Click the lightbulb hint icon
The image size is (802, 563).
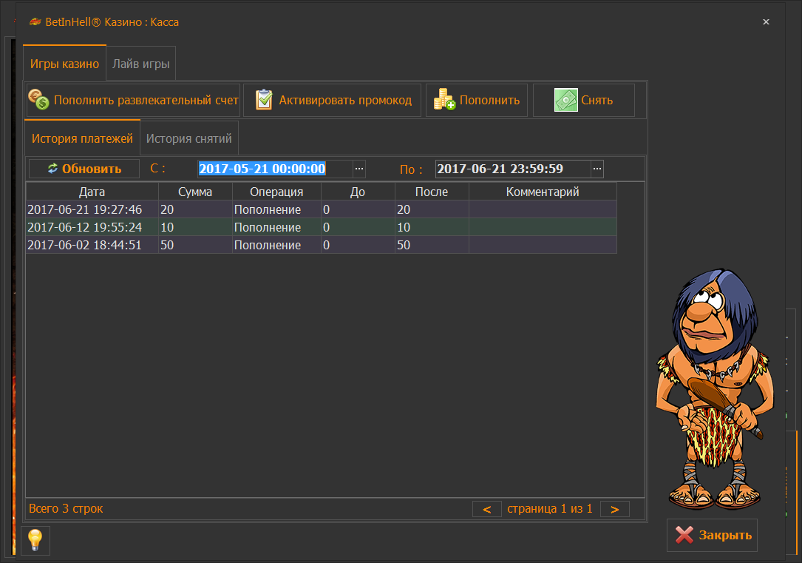click(x=35, y=540)
